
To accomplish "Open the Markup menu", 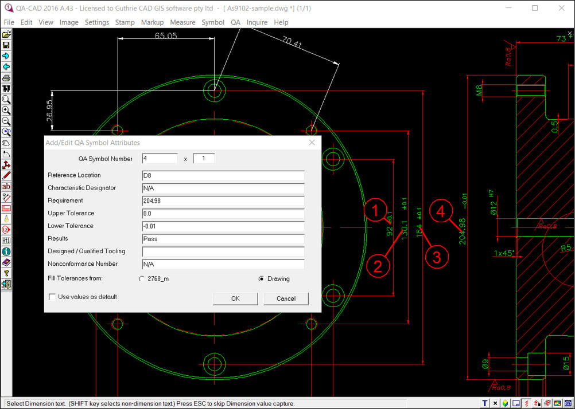I will (152, 22).
